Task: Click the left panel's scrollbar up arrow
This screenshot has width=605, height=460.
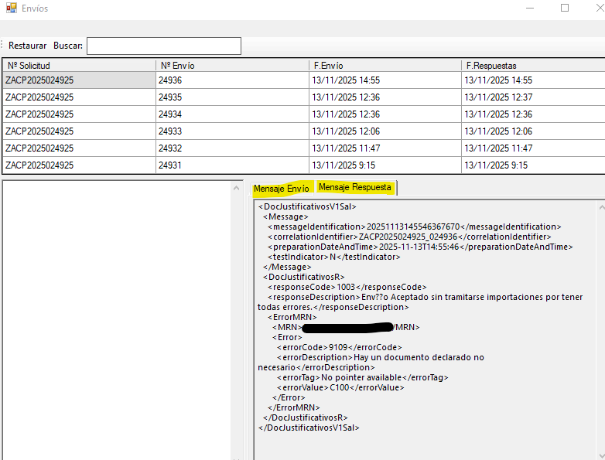Action: [238, 188]
